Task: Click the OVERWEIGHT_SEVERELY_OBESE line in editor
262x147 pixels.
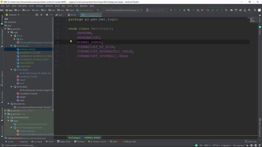Action: pos(102,56)
